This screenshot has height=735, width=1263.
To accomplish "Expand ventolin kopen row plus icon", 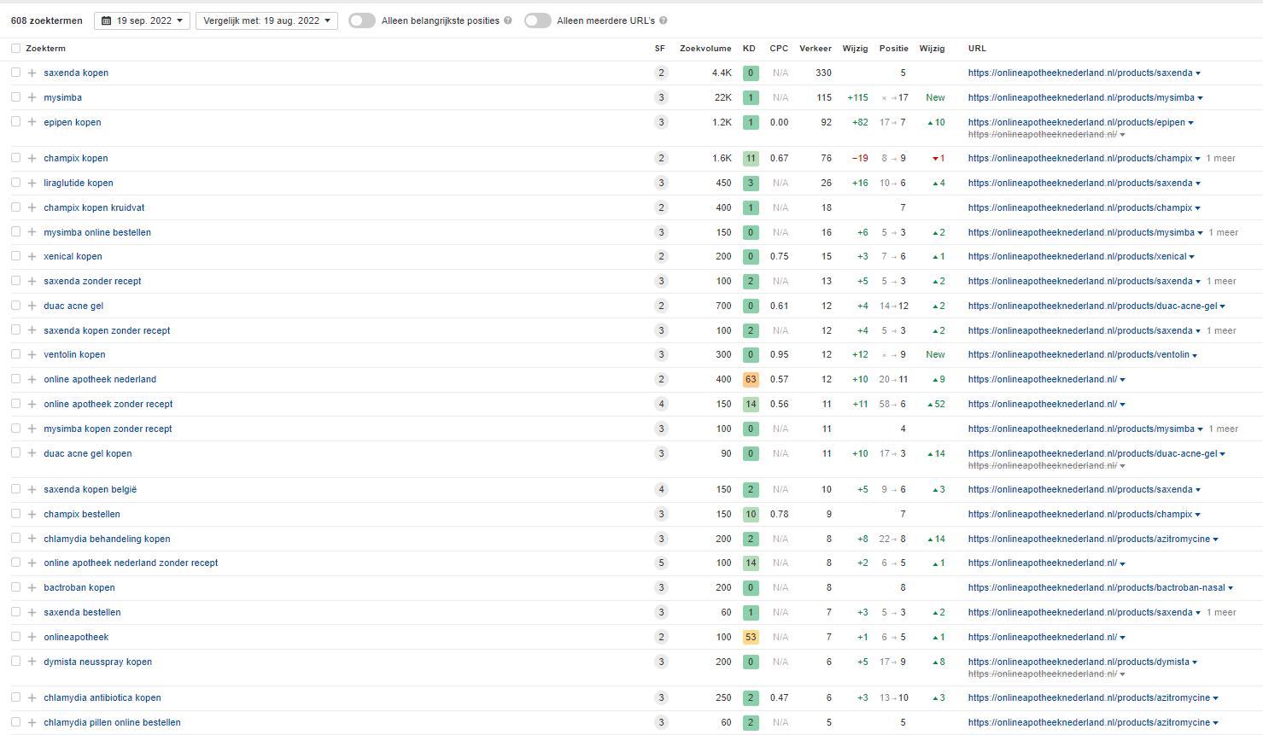I will click(x=32, y=355).
